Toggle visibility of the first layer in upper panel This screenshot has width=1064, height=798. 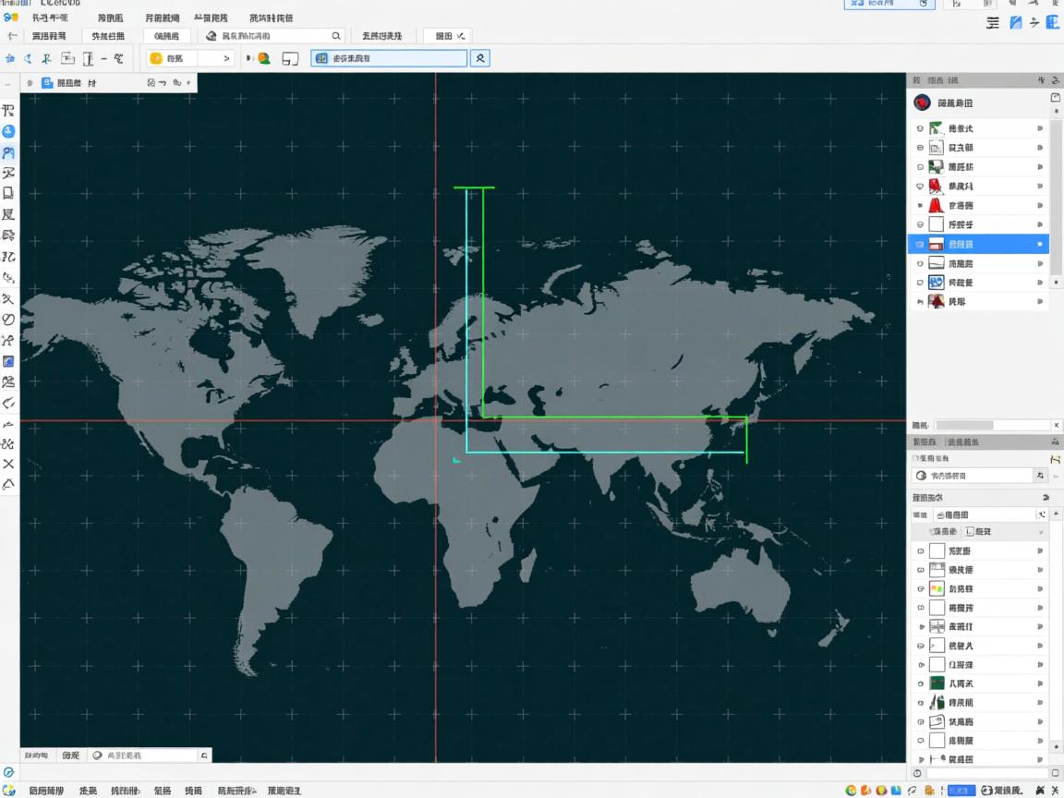(x=920, y=128)
